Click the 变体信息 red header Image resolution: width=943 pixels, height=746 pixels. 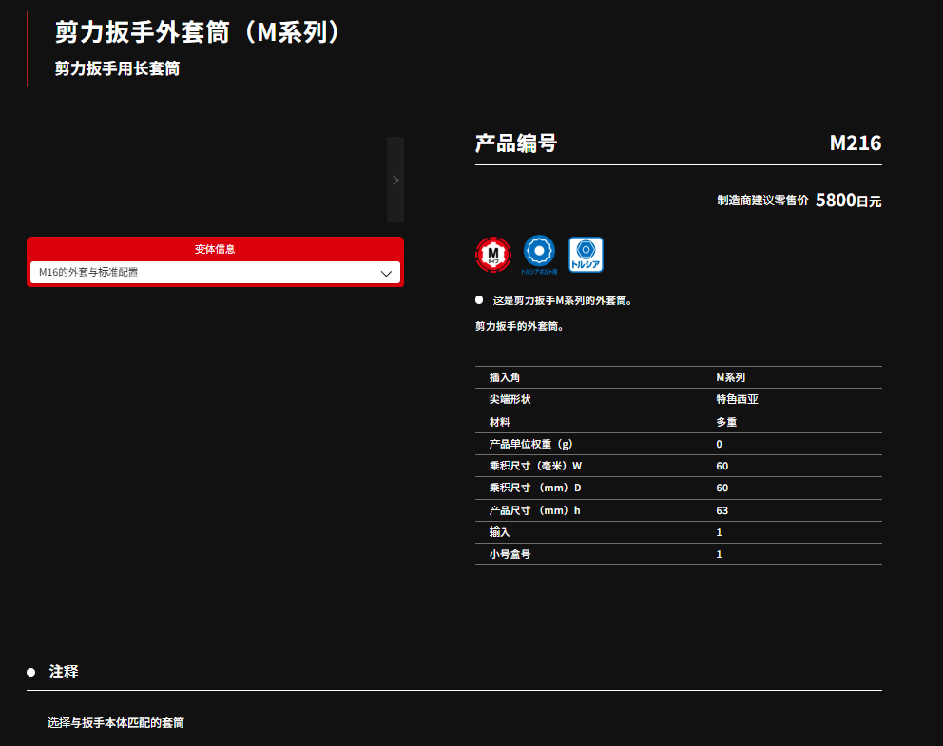(215, 249)
